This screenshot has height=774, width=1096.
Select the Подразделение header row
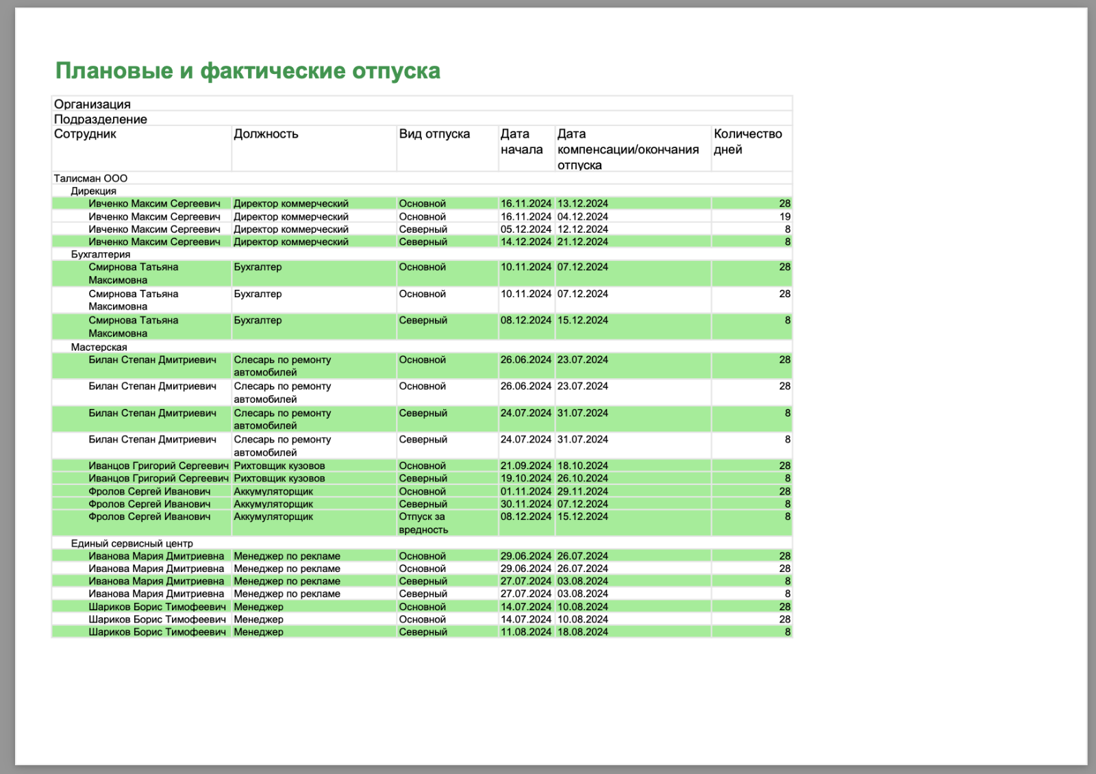pos(101,119)
